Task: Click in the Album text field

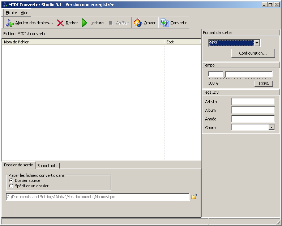Action: click(253, 110)
